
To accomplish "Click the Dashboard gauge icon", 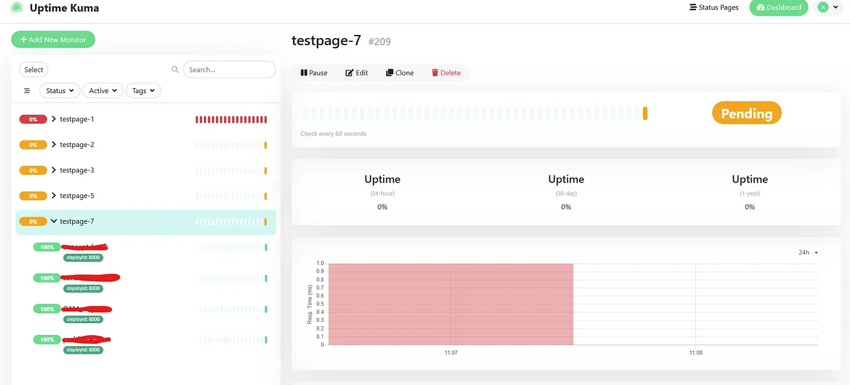I will [760, 7].
